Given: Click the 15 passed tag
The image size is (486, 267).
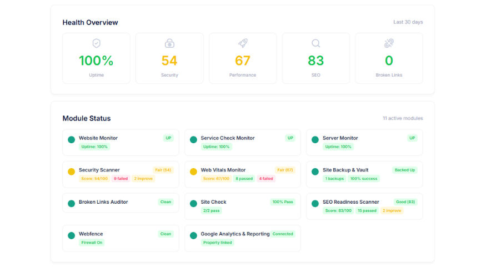Looking at the screenshot, I should pyautogui.click(x=367, y=210).
